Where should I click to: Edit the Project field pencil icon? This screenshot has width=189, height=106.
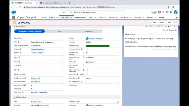63,49
